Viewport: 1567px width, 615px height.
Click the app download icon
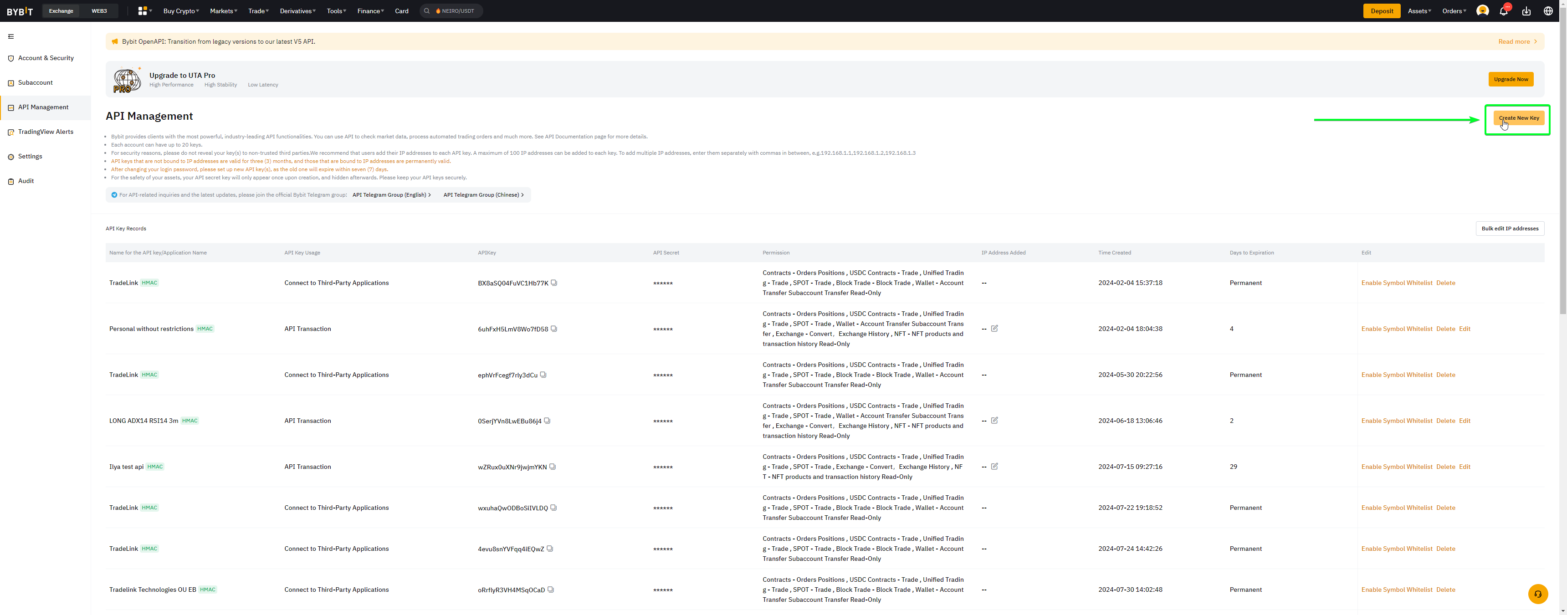tap(1526, 11)
